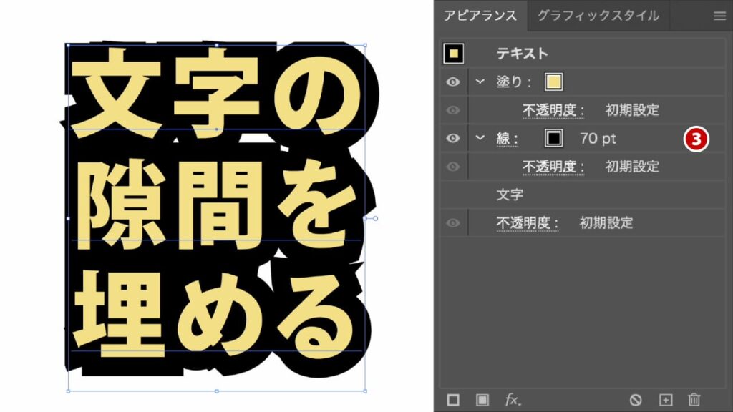
Task: Select the テキスト title row
Action: (583, 53)
